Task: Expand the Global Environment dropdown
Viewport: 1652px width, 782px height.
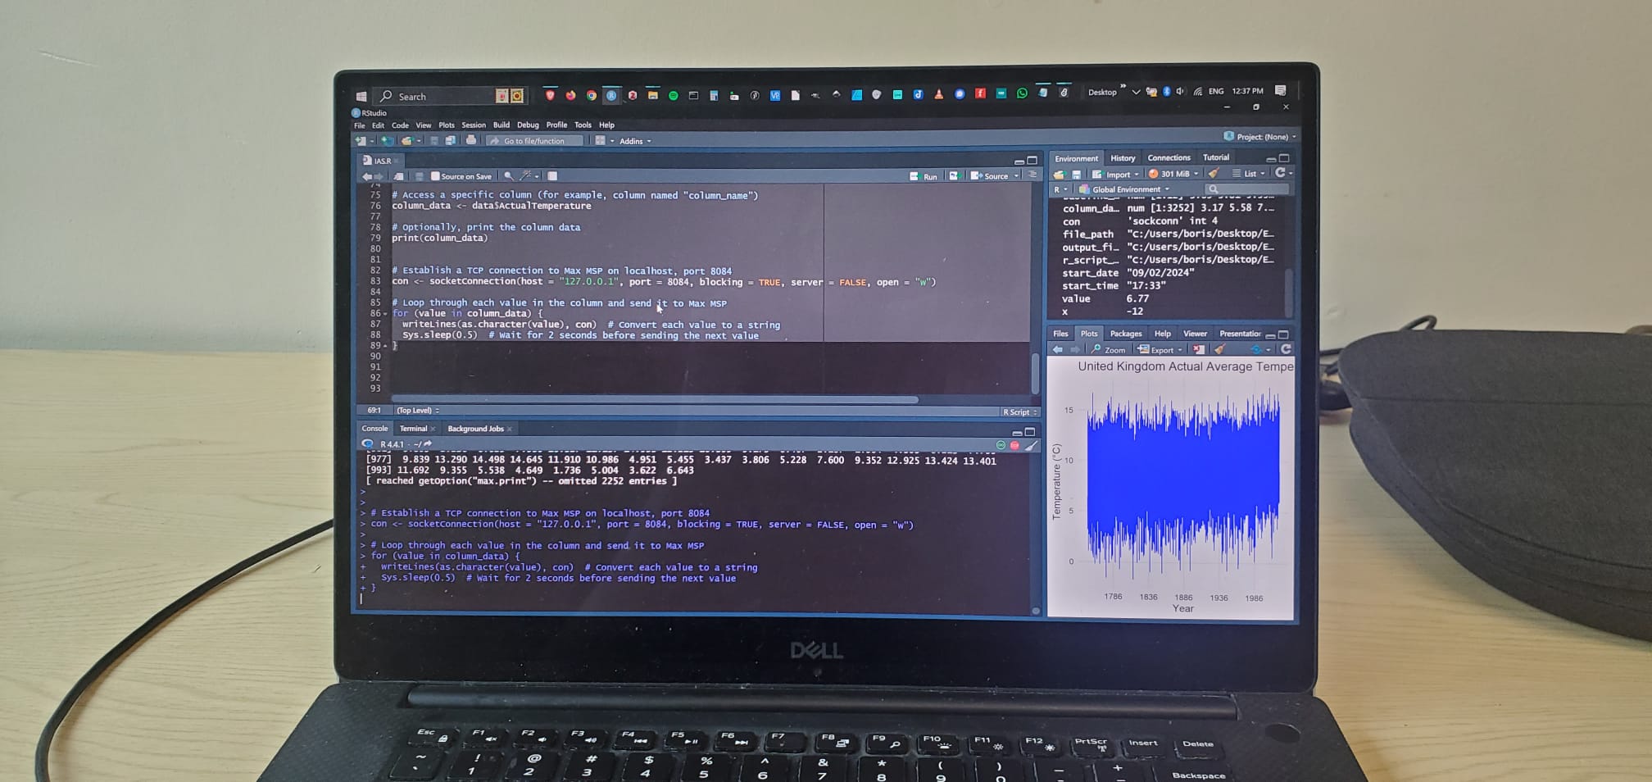Action: click(x=1129, y=189)
